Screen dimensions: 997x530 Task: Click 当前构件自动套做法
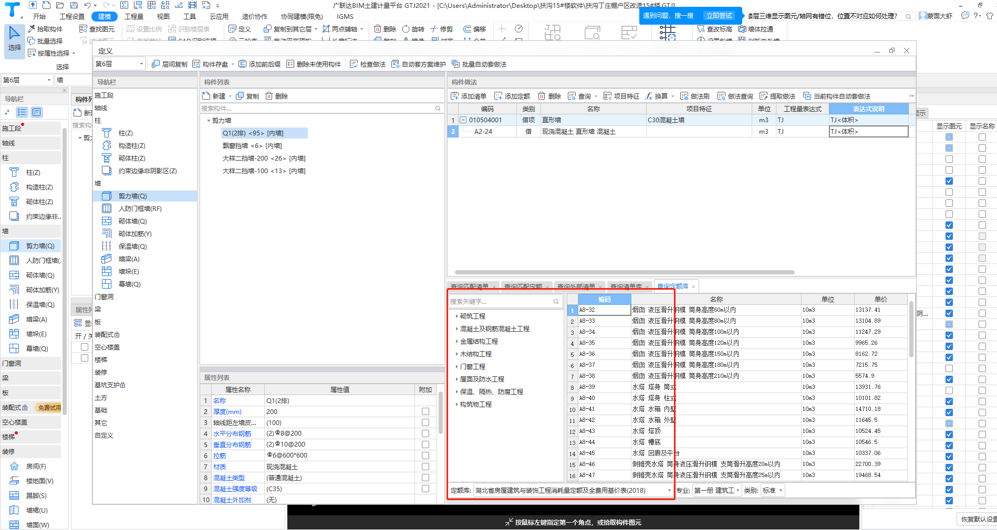coord(837,96)
